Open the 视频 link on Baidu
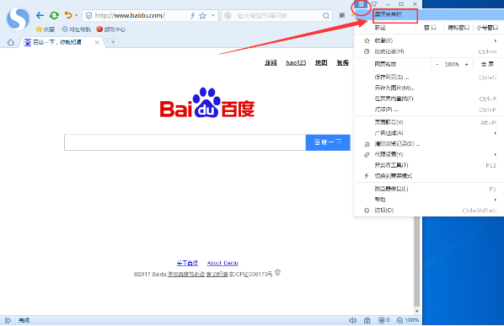This screenshot has width=504, height=326. tap(343, 62)
